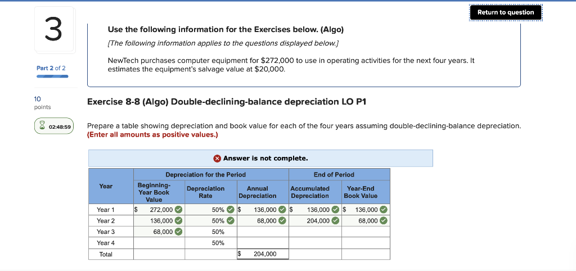Click the Year 1 row label
This screenshot has height=271, width=576.
click(x=105, y=210)
